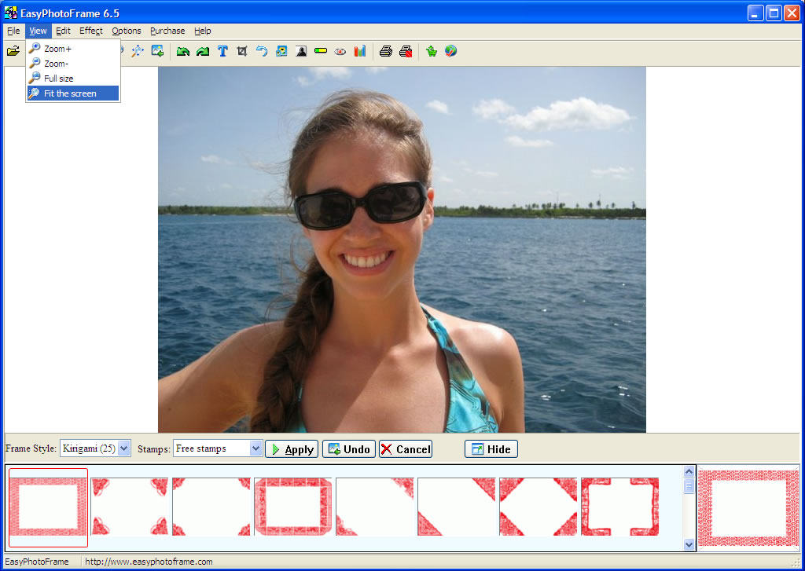Click the add picture toolbar icon
The image size is (805, 571).
[157, 51]
